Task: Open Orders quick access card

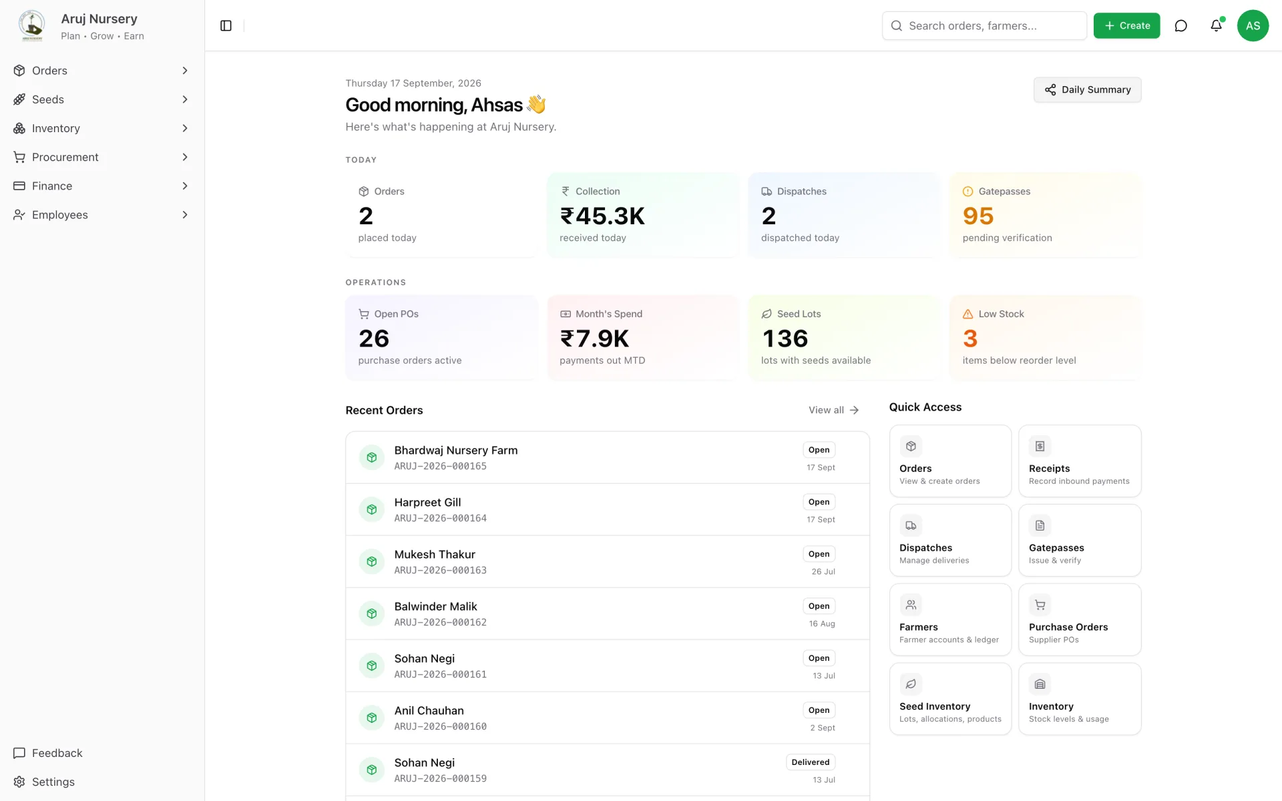Action: click(x=950, y=461)
